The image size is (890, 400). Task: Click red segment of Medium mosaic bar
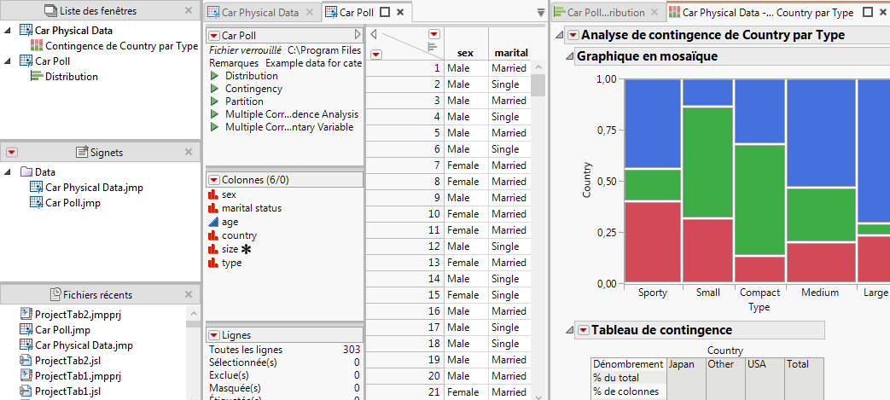point(820,262)
